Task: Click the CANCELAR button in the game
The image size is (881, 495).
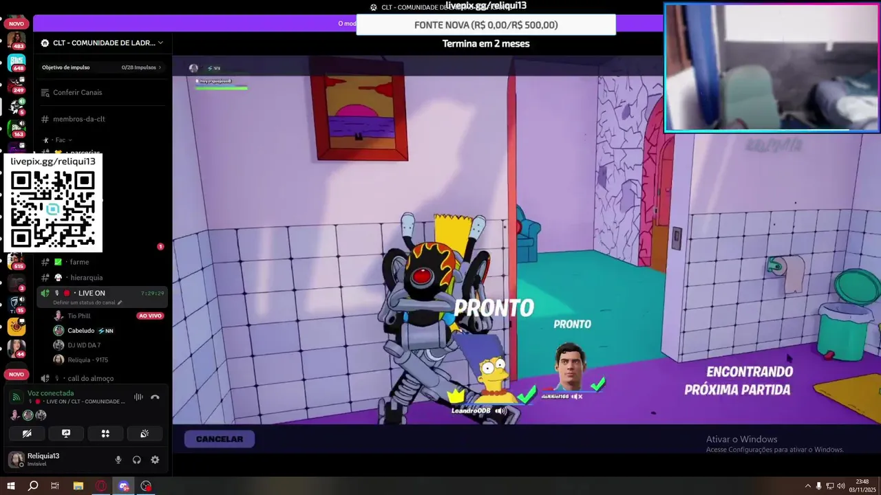Action: (220, 439)
